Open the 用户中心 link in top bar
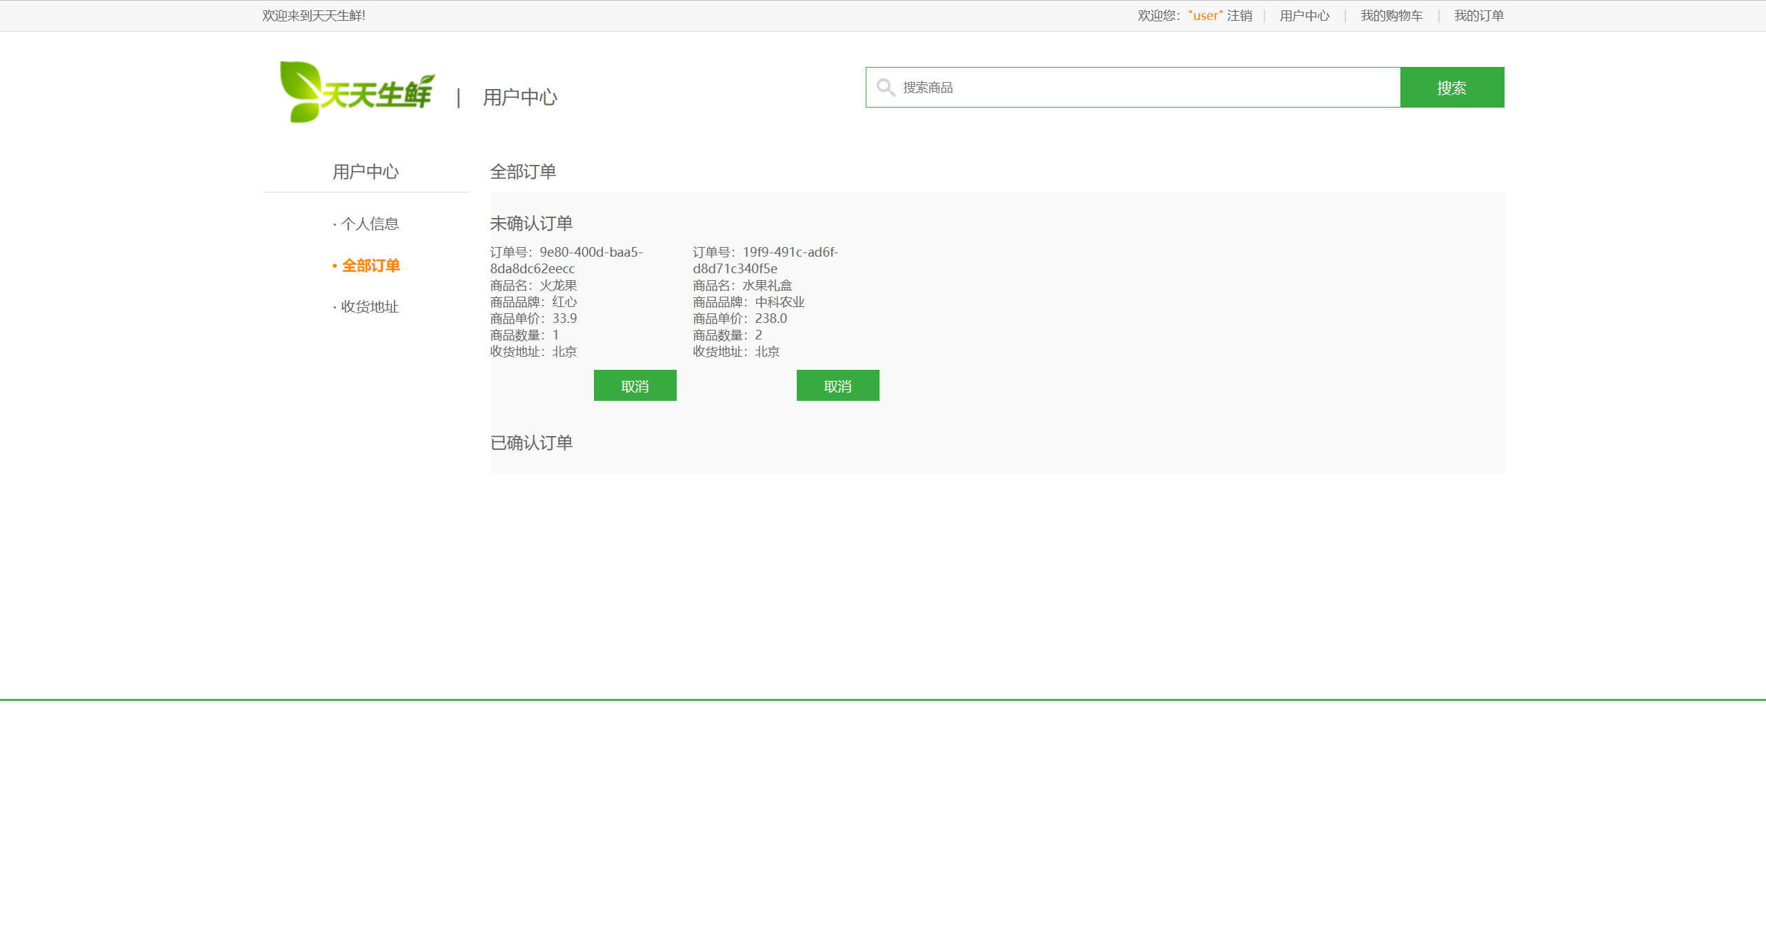This screenshot has height=948, width=1766. click(1303, 15)
